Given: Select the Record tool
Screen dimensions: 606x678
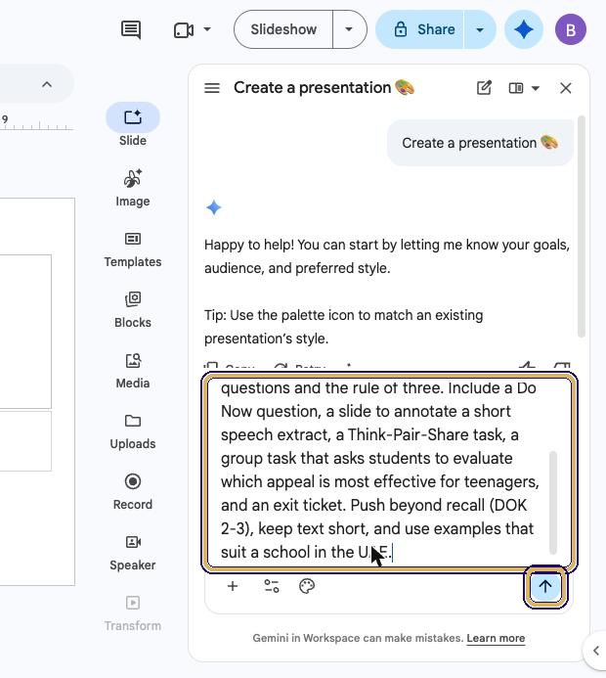Looking at the screenshot, I should (x=133, y=492).
